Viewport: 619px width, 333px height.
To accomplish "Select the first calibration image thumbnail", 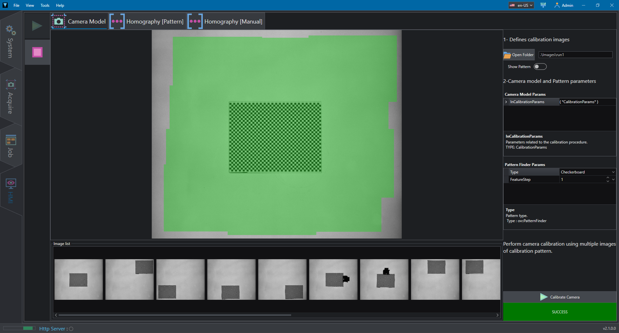I will 79,279.
